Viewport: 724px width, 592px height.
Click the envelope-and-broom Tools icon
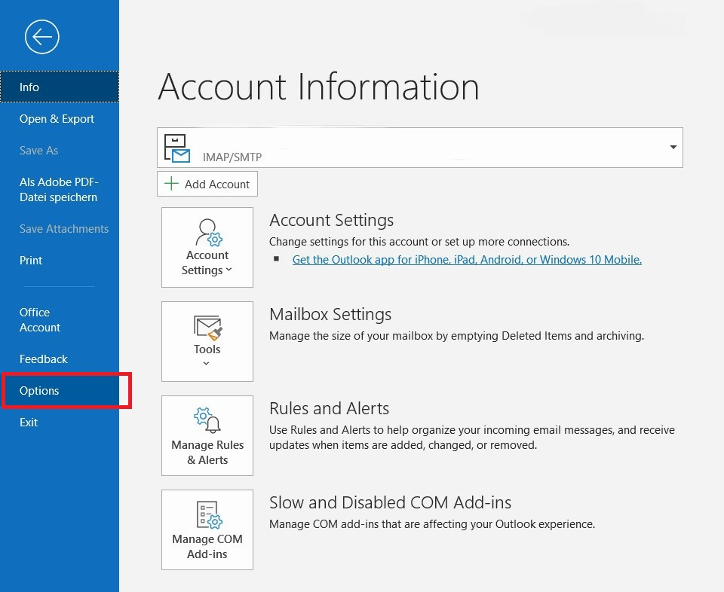click(x=208, y=328)
